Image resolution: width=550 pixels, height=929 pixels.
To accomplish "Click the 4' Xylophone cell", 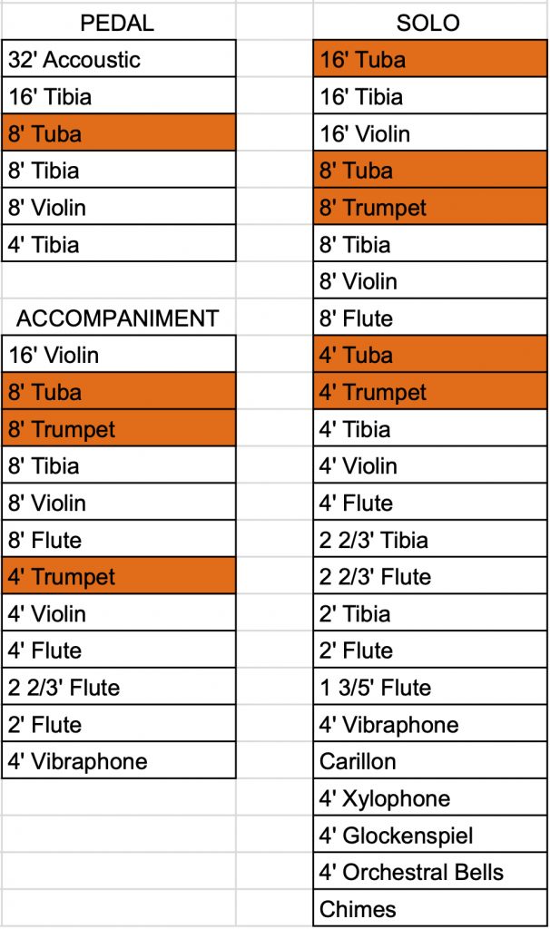I will click(x=430, y=798).
